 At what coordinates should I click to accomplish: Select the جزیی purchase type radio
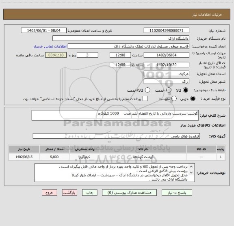(193, 99)
